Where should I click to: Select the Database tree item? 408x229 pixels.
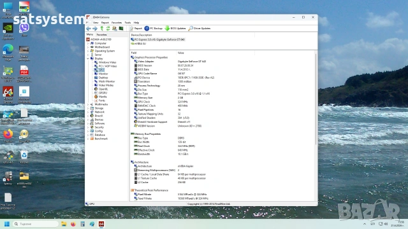click(98, 135)
